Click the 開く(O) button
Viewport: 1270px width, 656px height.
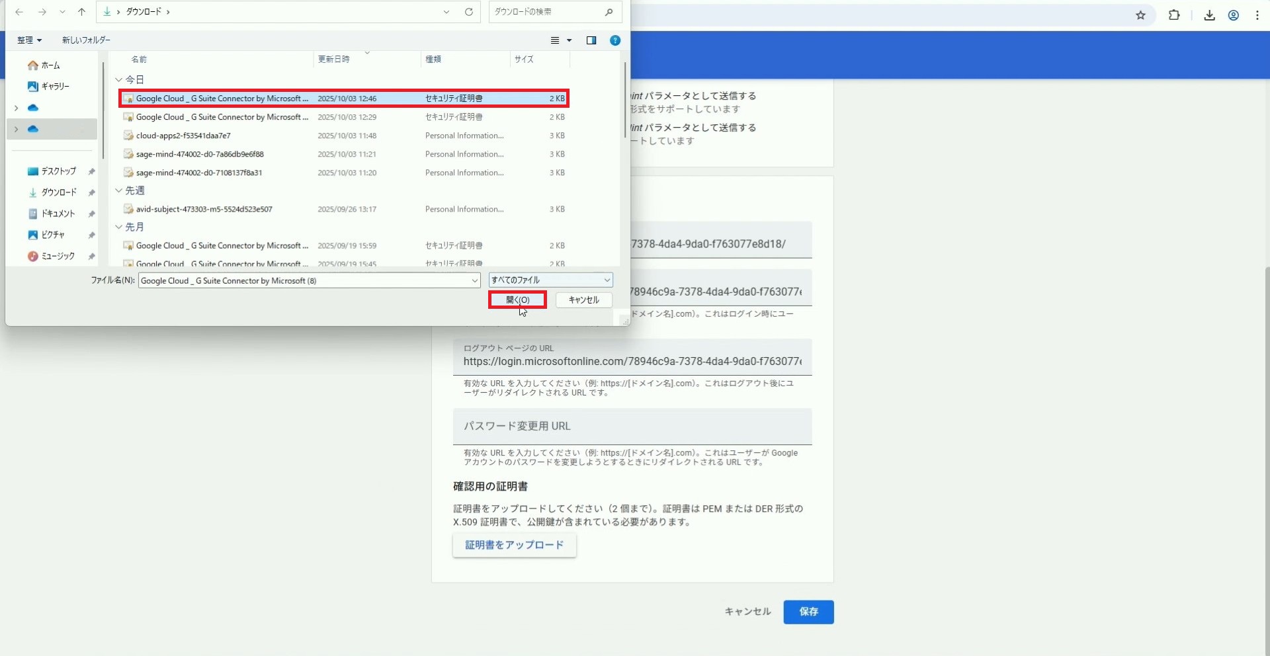(x=517, y=300)
